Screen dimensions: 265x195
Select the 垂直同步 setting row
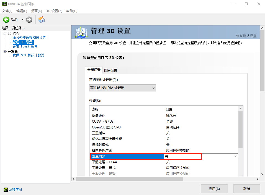point(164,156)
